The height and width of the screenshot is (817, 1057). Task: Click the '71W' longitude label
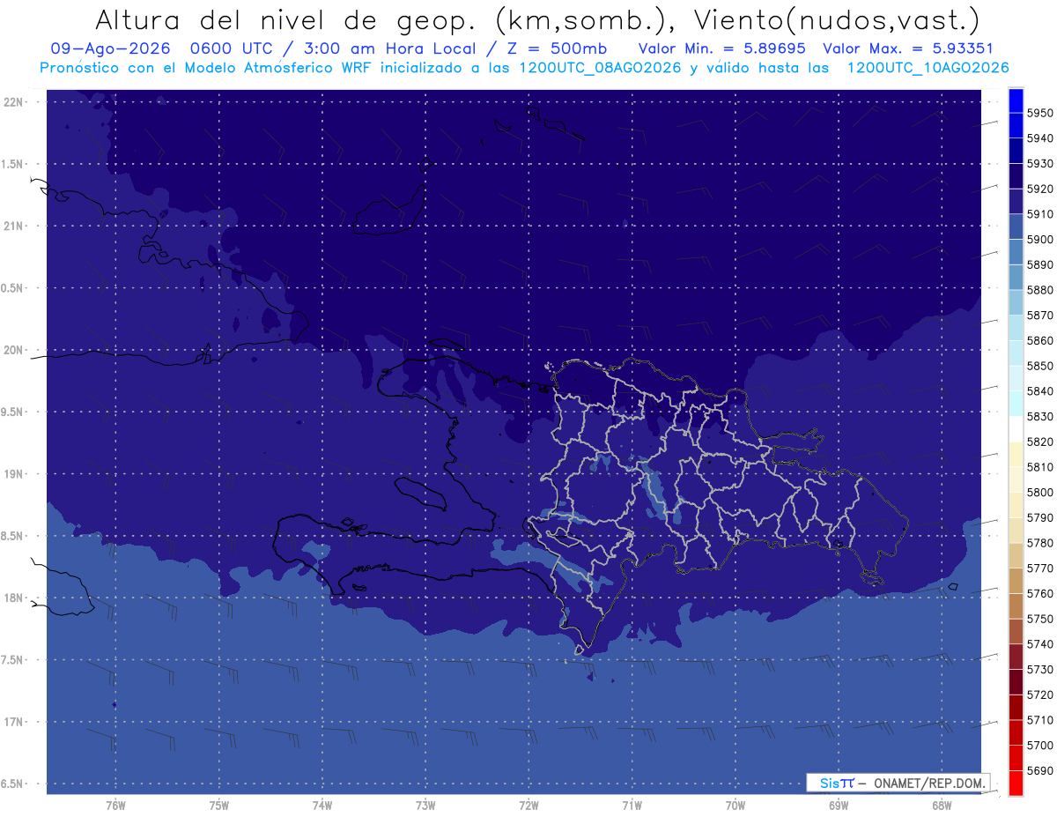632,805
